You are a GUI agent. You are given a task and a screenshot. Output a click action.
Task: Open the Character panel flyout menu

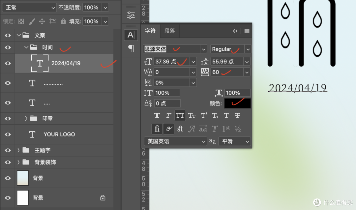(x=247, y=31)
